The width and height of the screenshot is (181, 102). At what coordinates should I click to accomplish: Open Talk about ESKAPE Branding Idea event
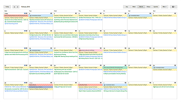pos(115,67)
